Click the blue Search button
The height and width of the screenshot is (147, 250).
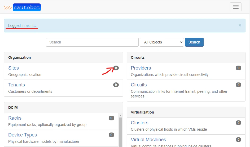(194, 42)
